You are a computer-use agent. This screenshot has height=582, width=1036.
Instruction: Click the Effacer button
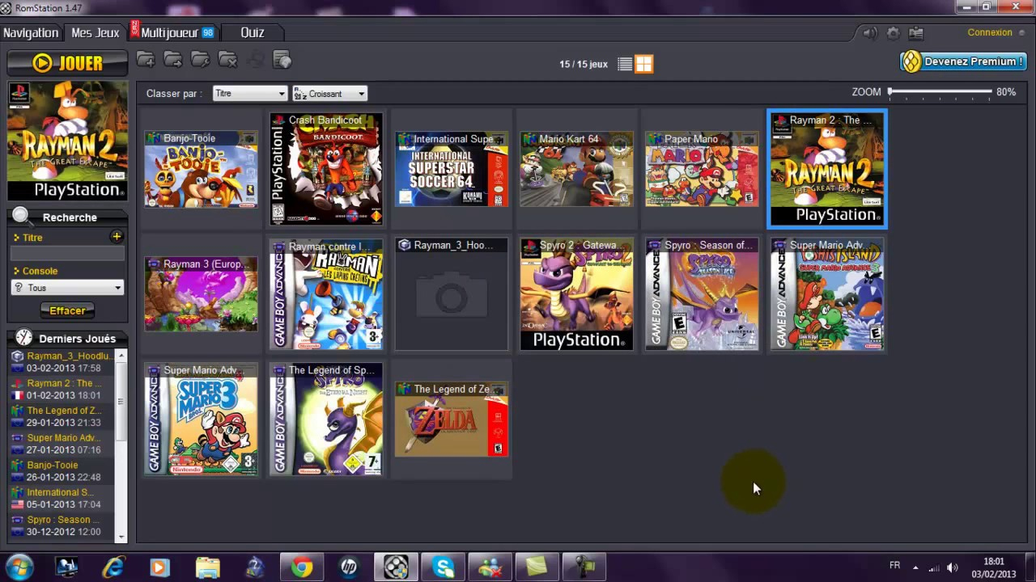pyautogui.click(x=67, y=310)
